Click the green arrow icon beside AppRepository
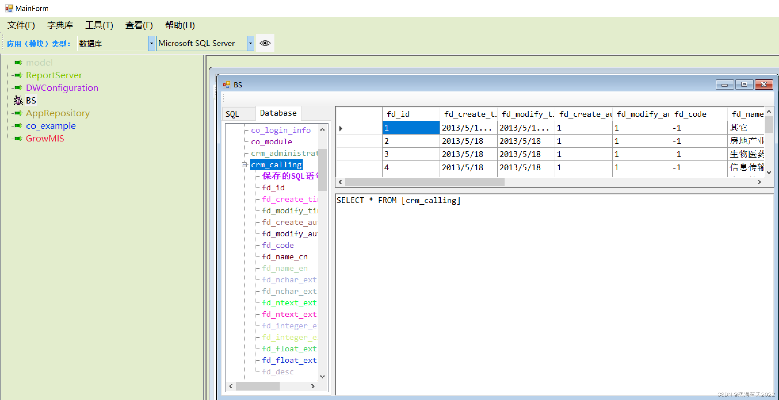Viewport: 779px width, 400px height. (x=18, y=113)
